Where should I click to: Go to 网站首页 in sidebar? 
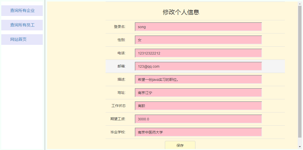(x=18, y=40)
